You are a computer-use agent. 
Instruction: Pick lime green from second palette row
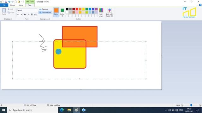click(x=86, y=12)
